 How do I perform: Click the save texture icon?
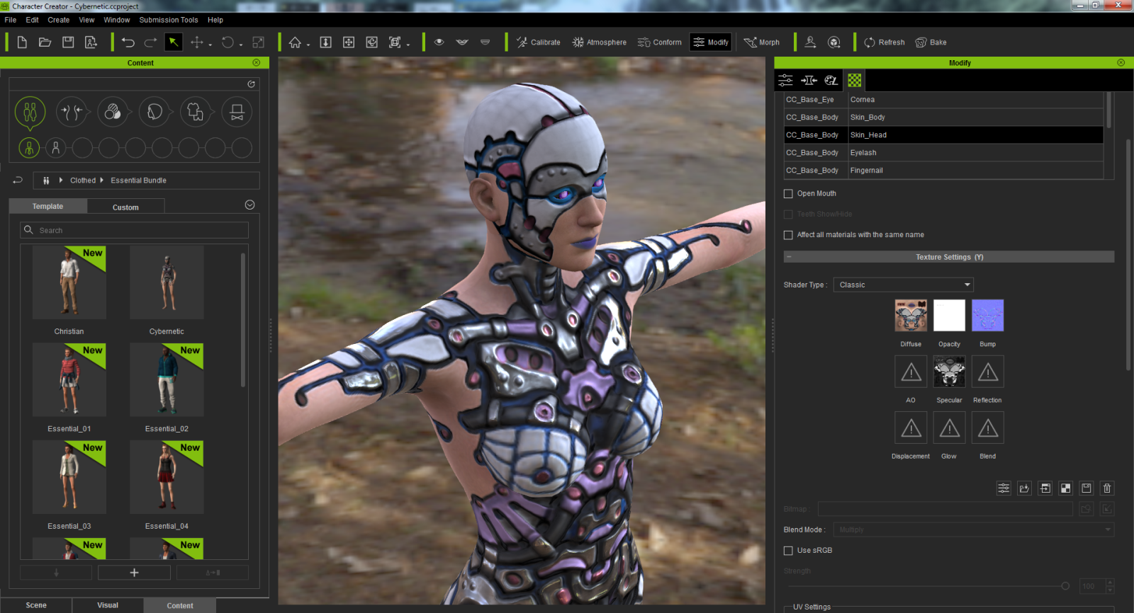tap(1087, 488)
